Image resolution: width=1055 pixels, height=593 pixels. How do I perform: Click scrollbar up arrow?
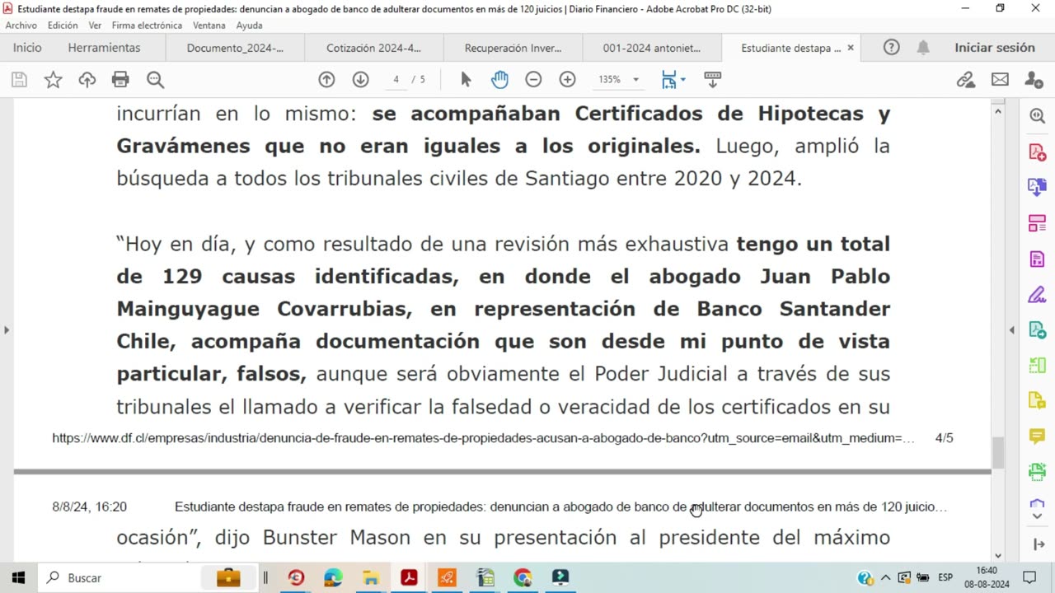click(998, 111)
